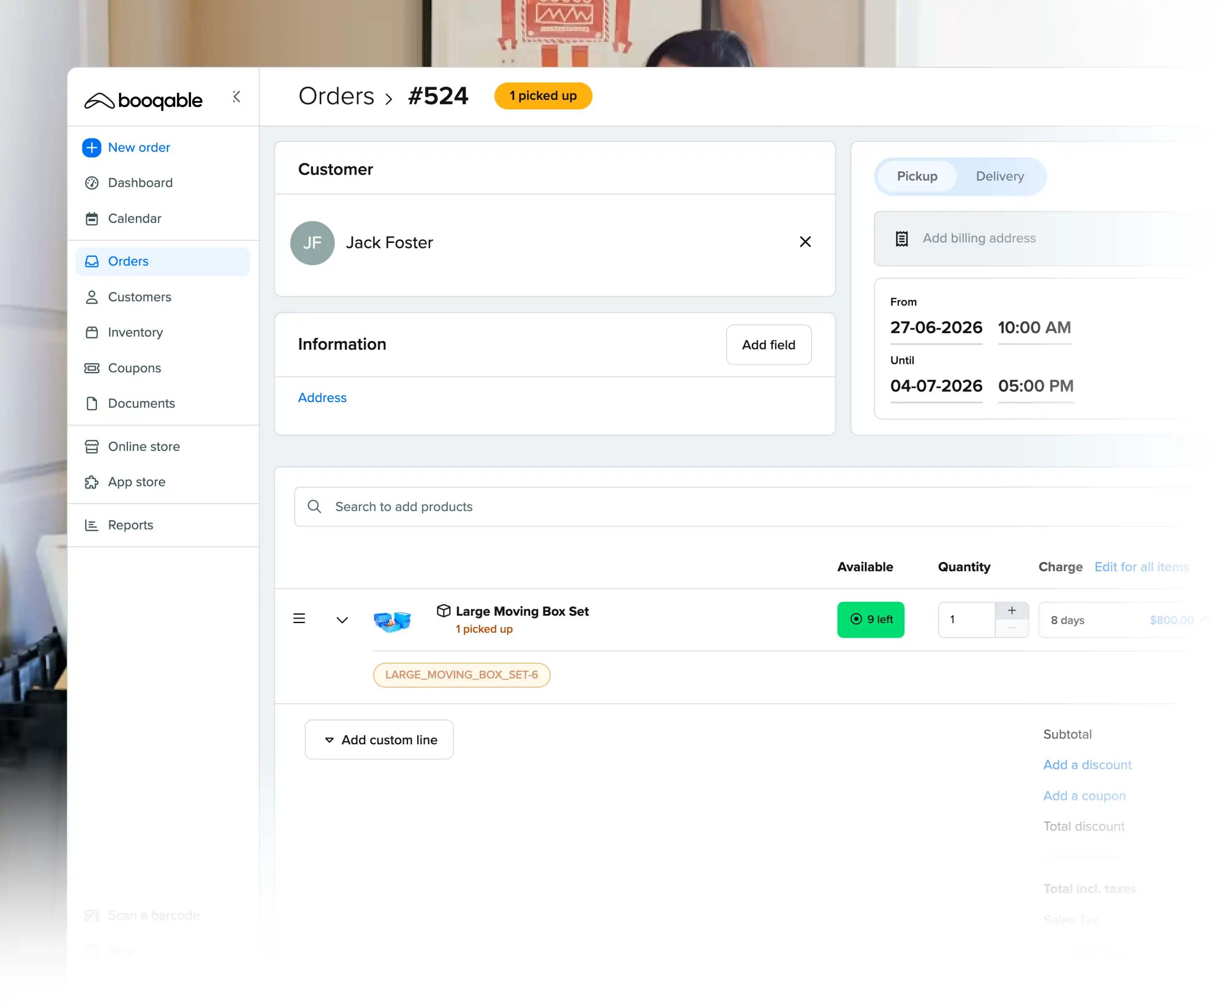1221x1003 pixels.
Task: Click the Add billing address field
Action: pos(1032,239)
